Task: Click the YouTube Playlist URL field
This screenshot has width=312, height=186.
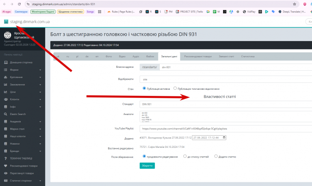Action: click(x=226, y=129)
